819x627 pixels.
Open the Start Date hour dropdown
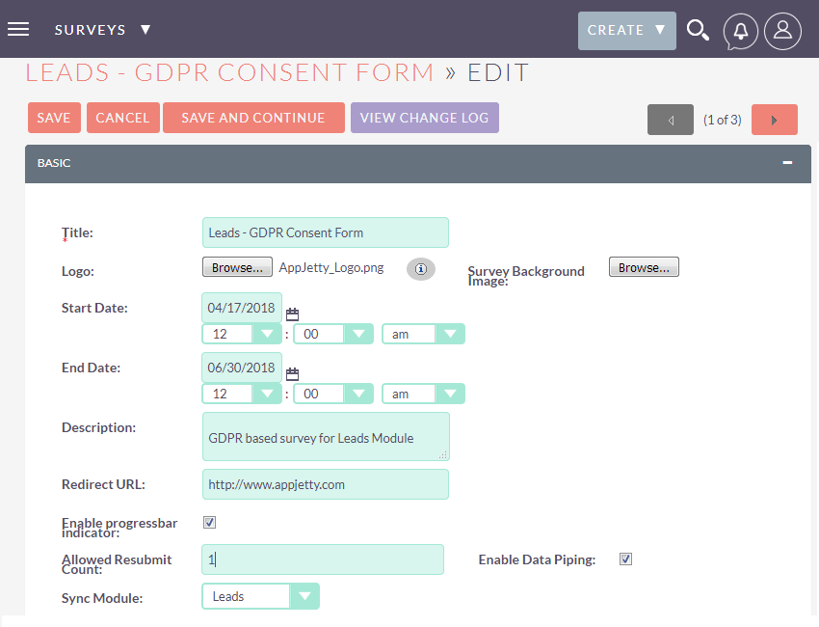(x=242, y=334)
